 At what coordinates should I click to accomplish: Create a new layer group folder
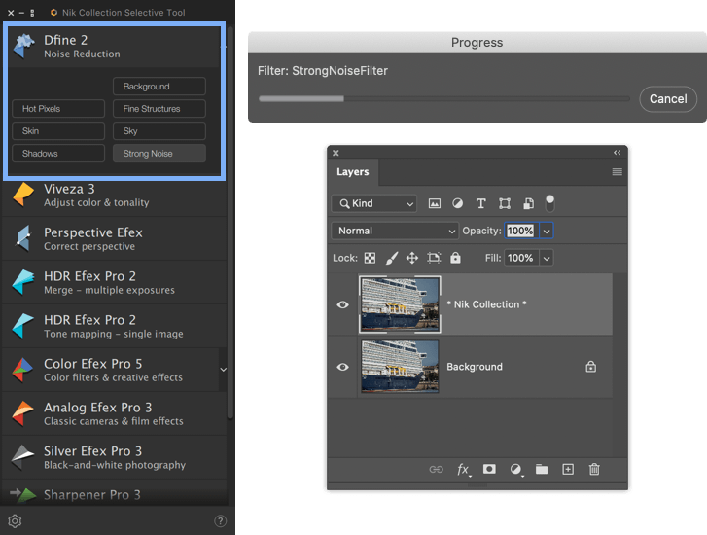542,470
